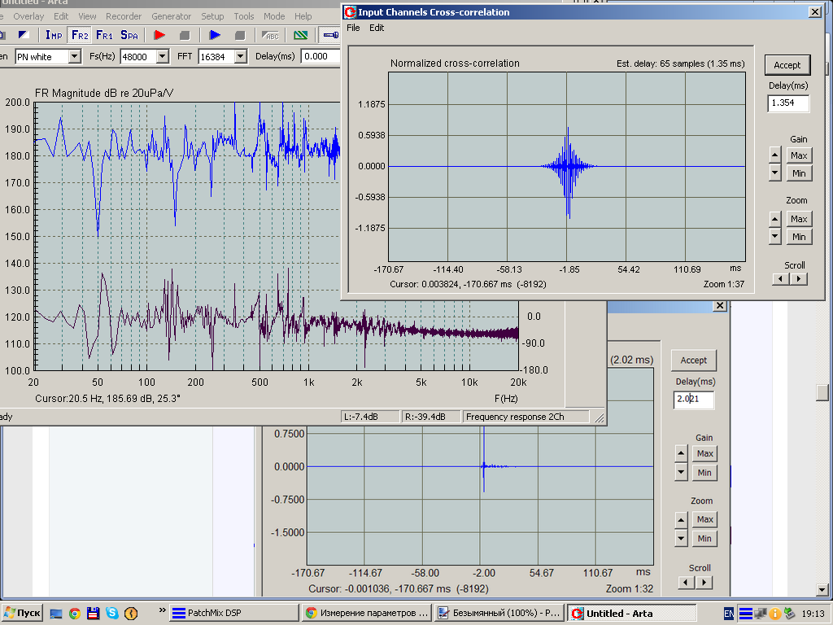Switch to SPA spectrum analyzer mode
The image size is (833, 625).
(129, 35)
